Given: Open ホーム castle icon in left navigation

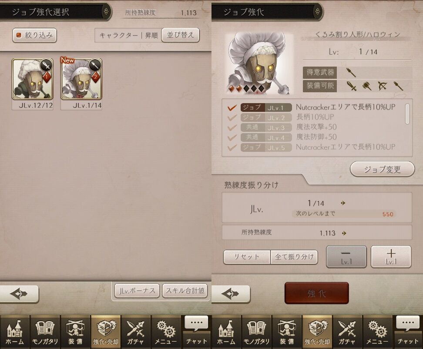Looking at the screenshot, I should [x=15, y=332].
